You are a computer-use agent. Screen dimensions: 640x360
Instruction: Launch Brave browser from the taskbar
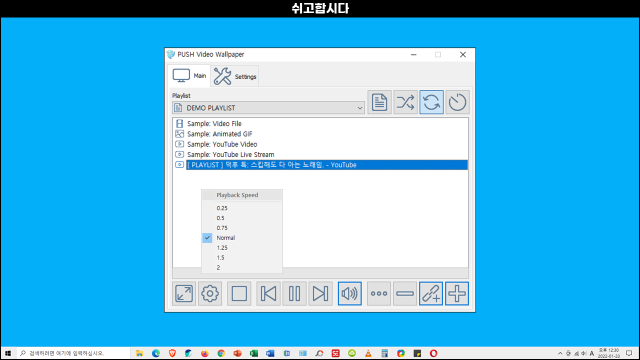[172, 353]
